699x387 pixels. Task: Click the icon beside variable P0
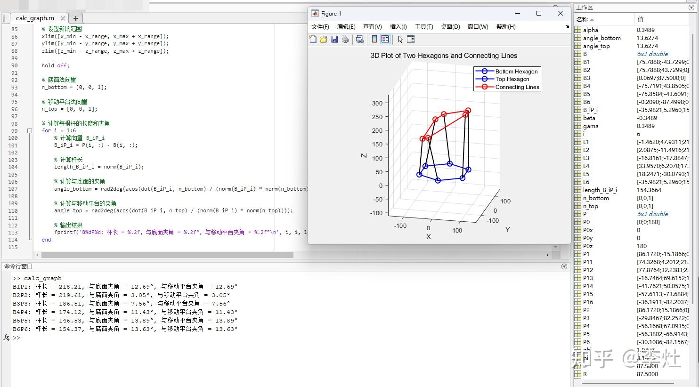[578, 222]
